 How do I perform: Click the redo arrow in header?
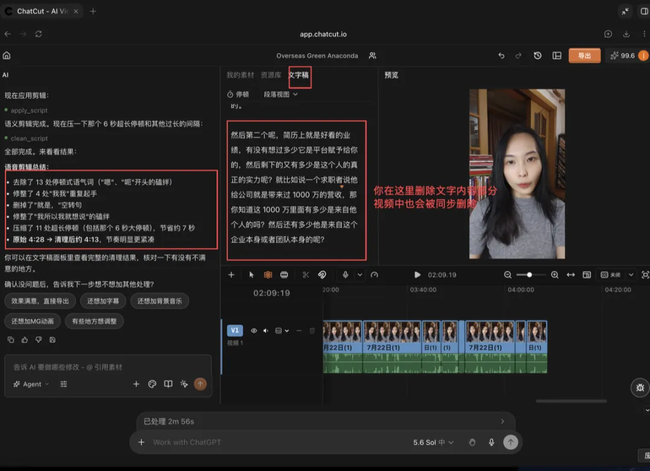click(518, 55)
